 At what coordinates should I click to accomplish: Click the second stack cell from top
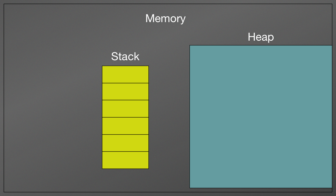(125, 92)
